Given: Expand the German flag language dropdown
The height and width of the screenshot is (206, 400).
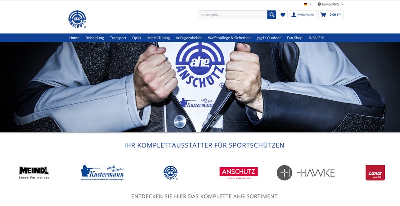Looking at the screenshot, I should 307,4.
